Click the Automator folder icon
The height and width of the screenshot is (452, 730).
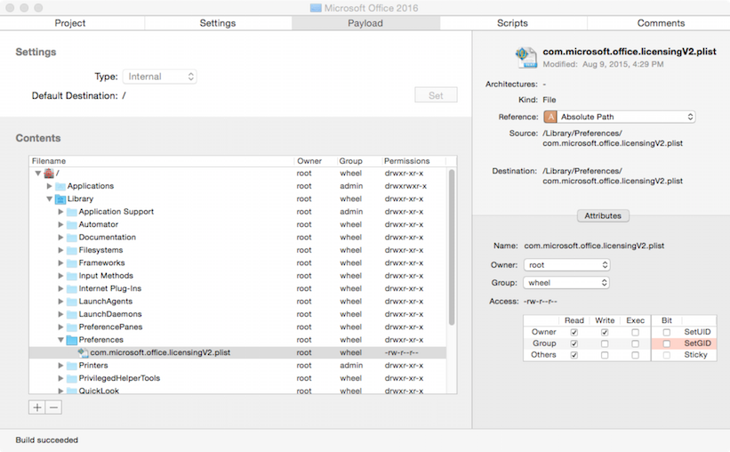tap(72, 224)
